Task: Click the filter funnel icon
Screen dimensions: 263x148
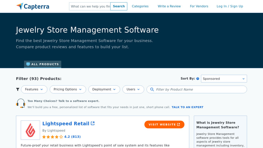Action: pyautogui.click(x=18, y=89)
